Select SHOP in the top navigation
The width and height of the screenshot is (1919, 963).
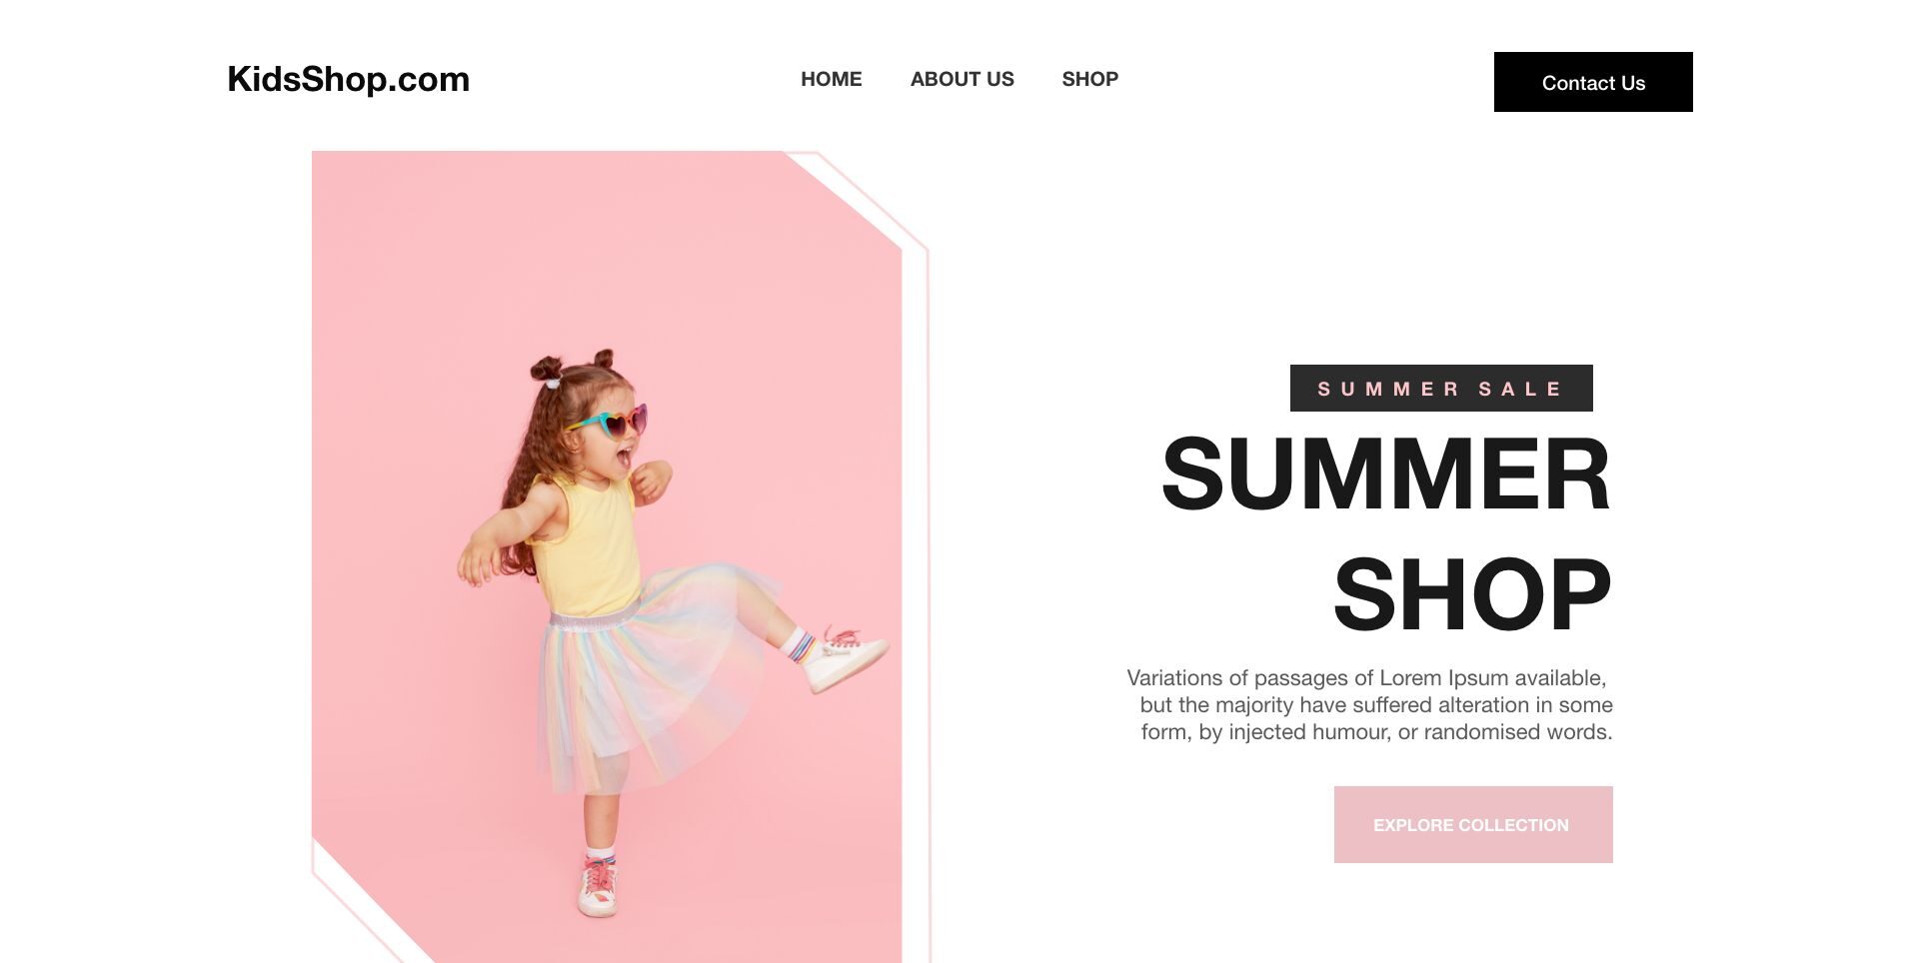[x=1089, y=79]
